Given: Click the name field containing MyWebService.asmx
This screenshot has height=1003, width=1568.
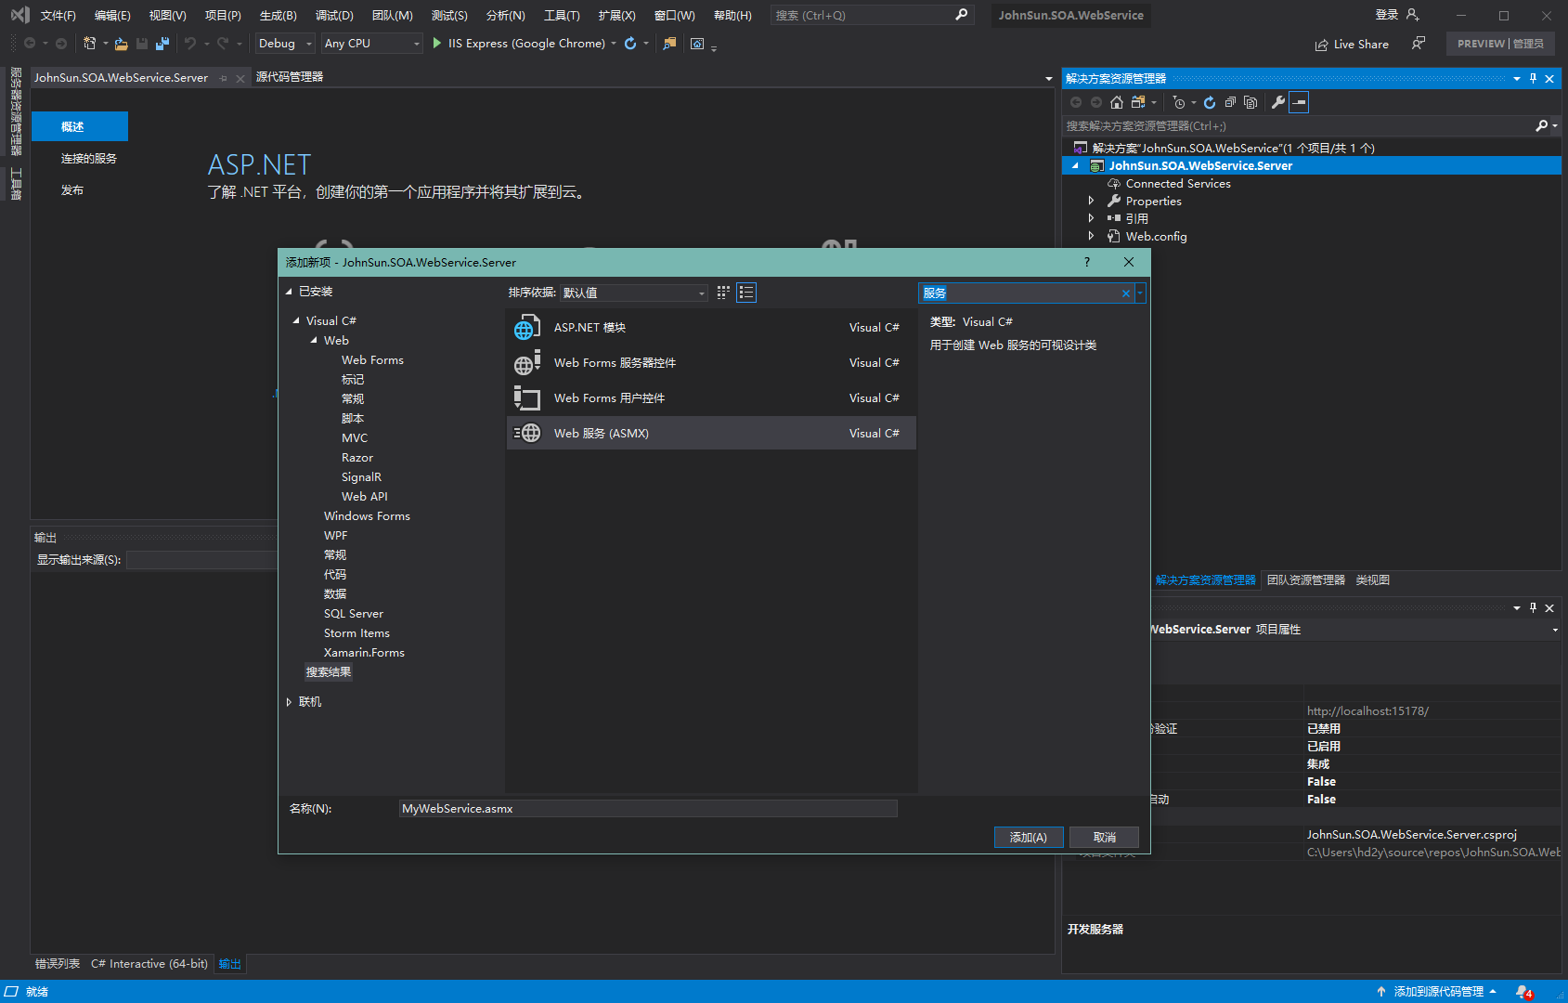Looking at the screenshot, I should 648,809.
